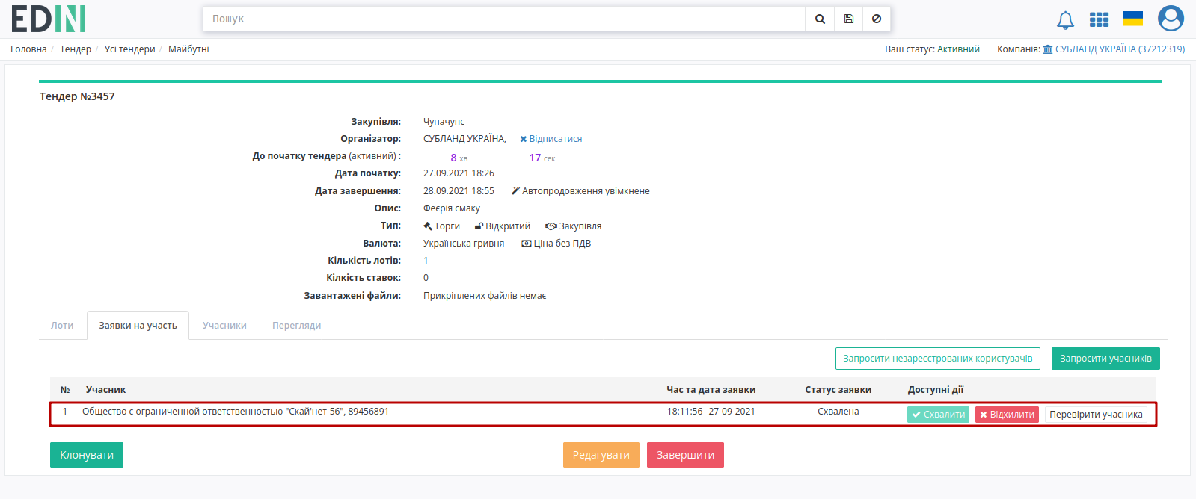This screenshot has width=1196, height=499.
Task: Click the Завершити button
Action: (685, 455)
